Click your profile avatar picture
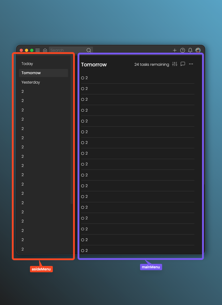The width and height of the screenshot is (222, 305). pyautogui.click(x=198, y=50)
